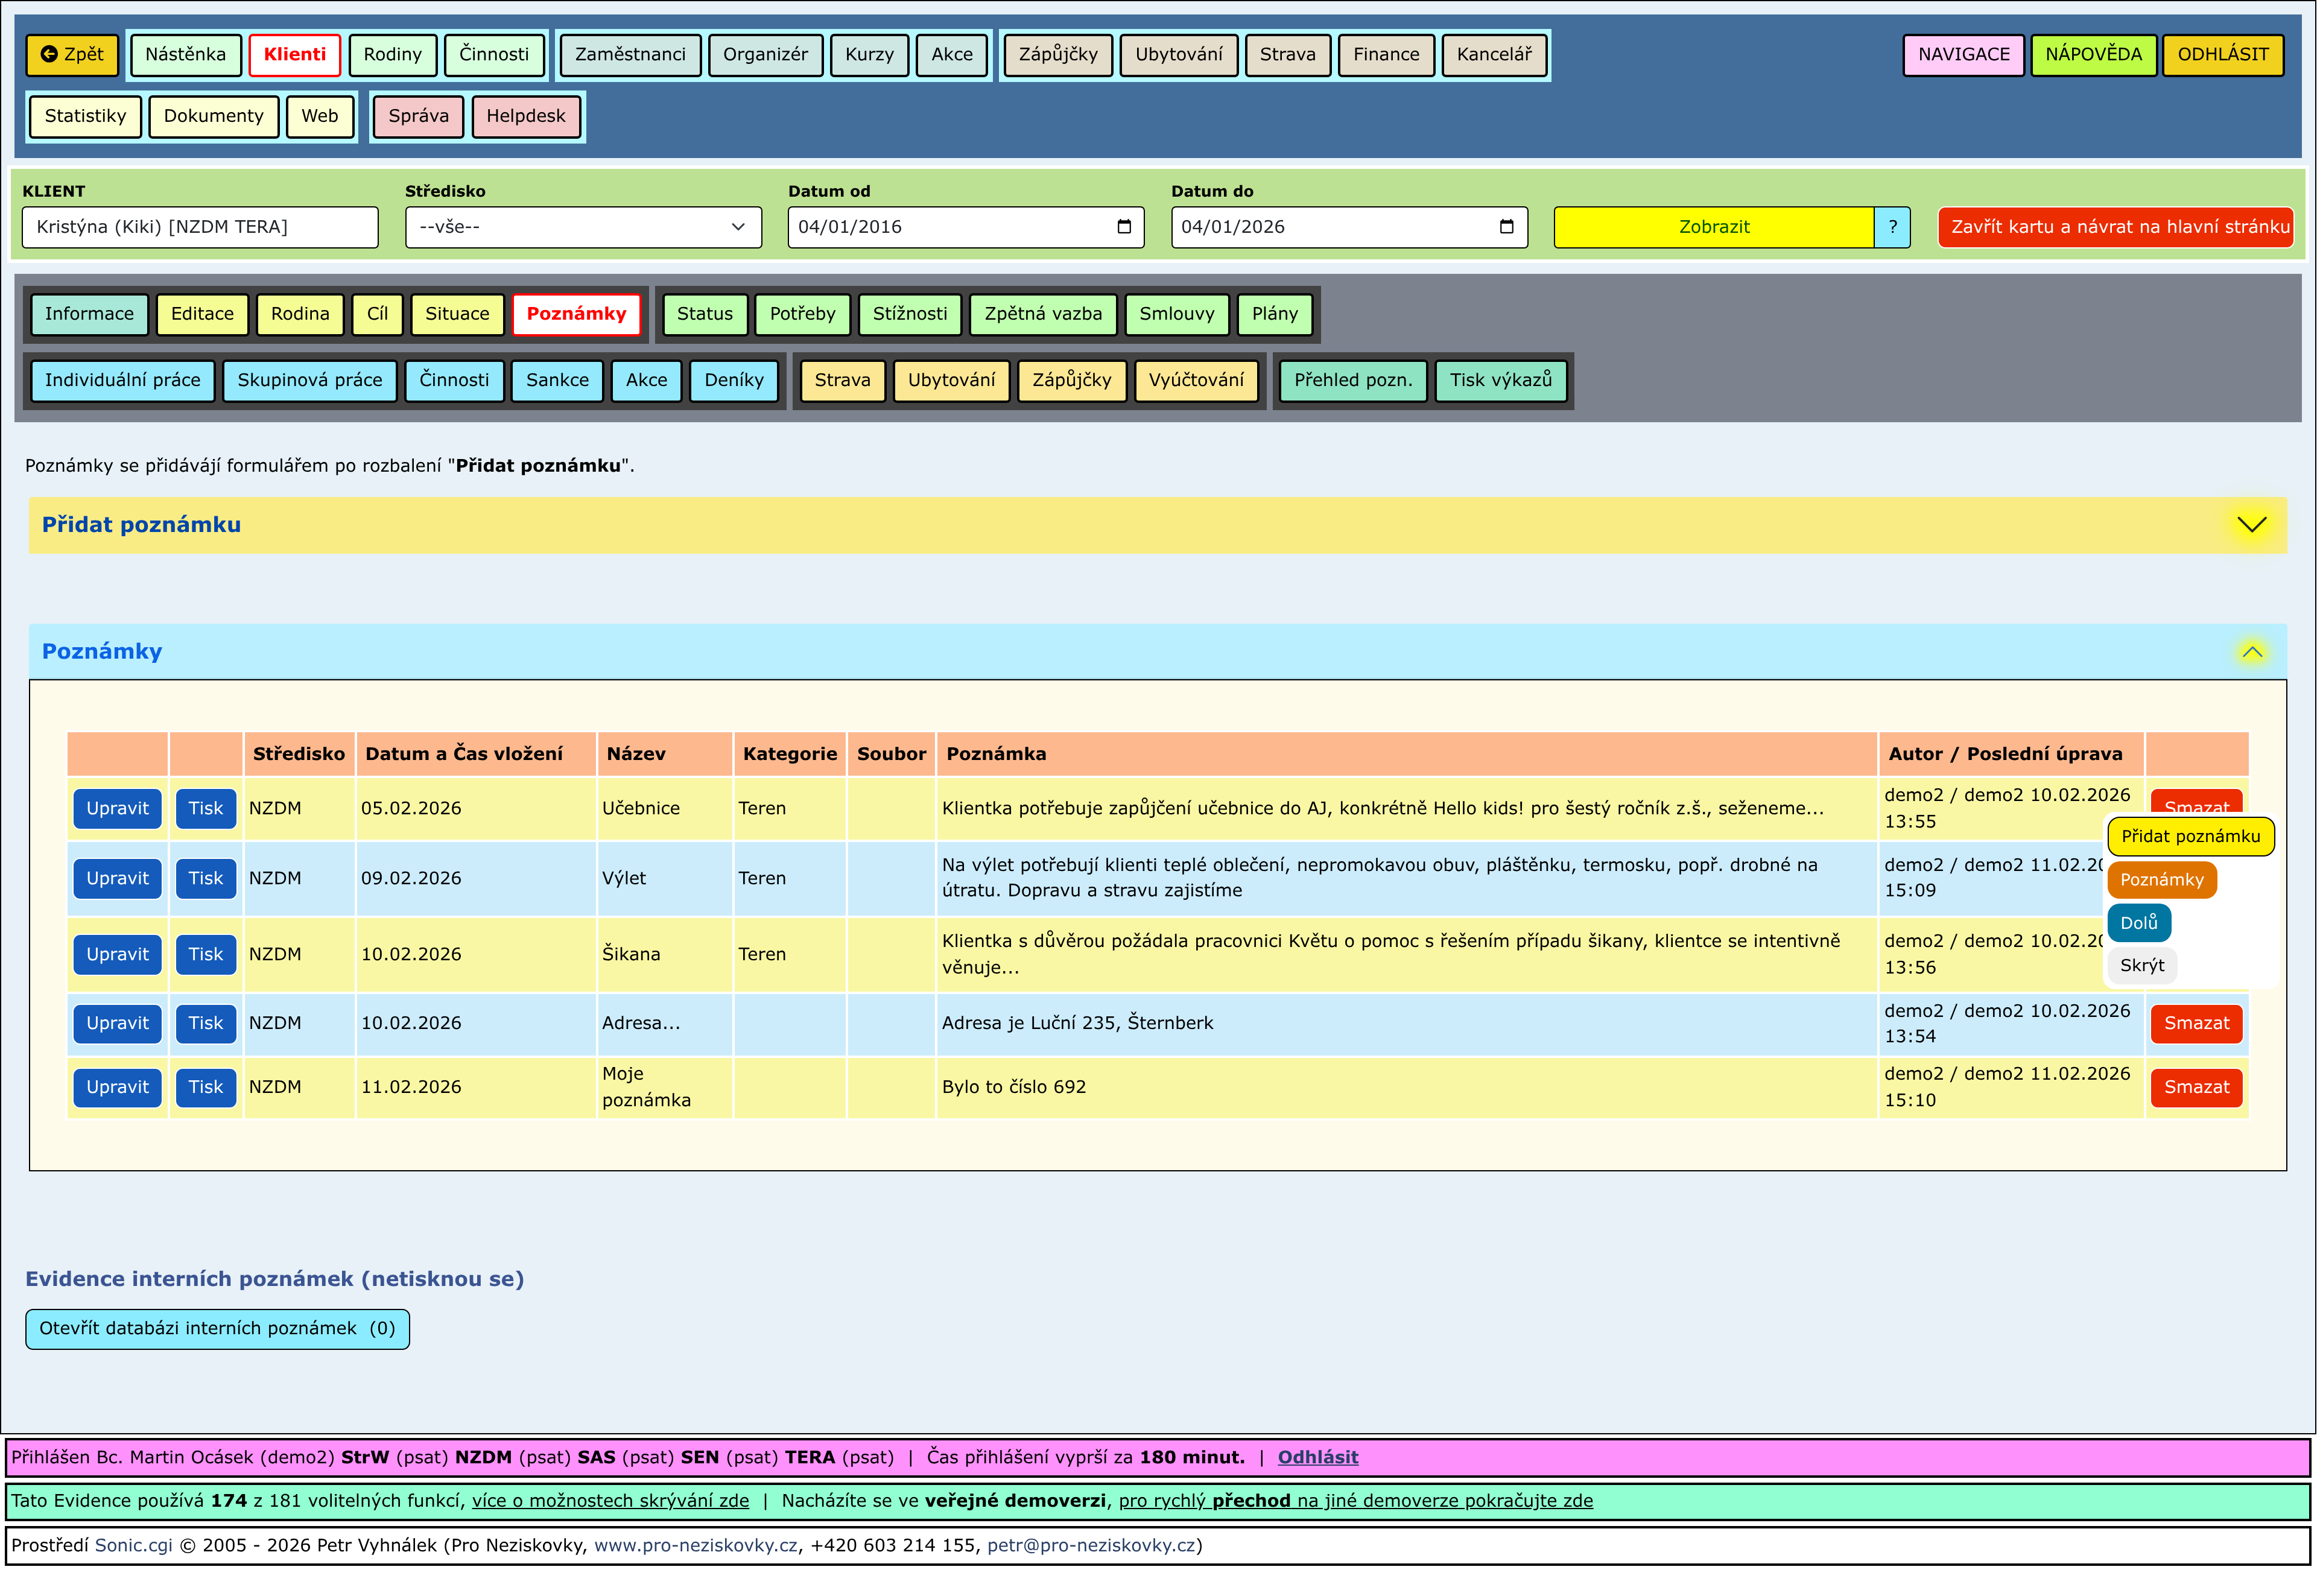
Task: Visit www.pro-neziskovky.cz link
Action: click(696, 1546)
